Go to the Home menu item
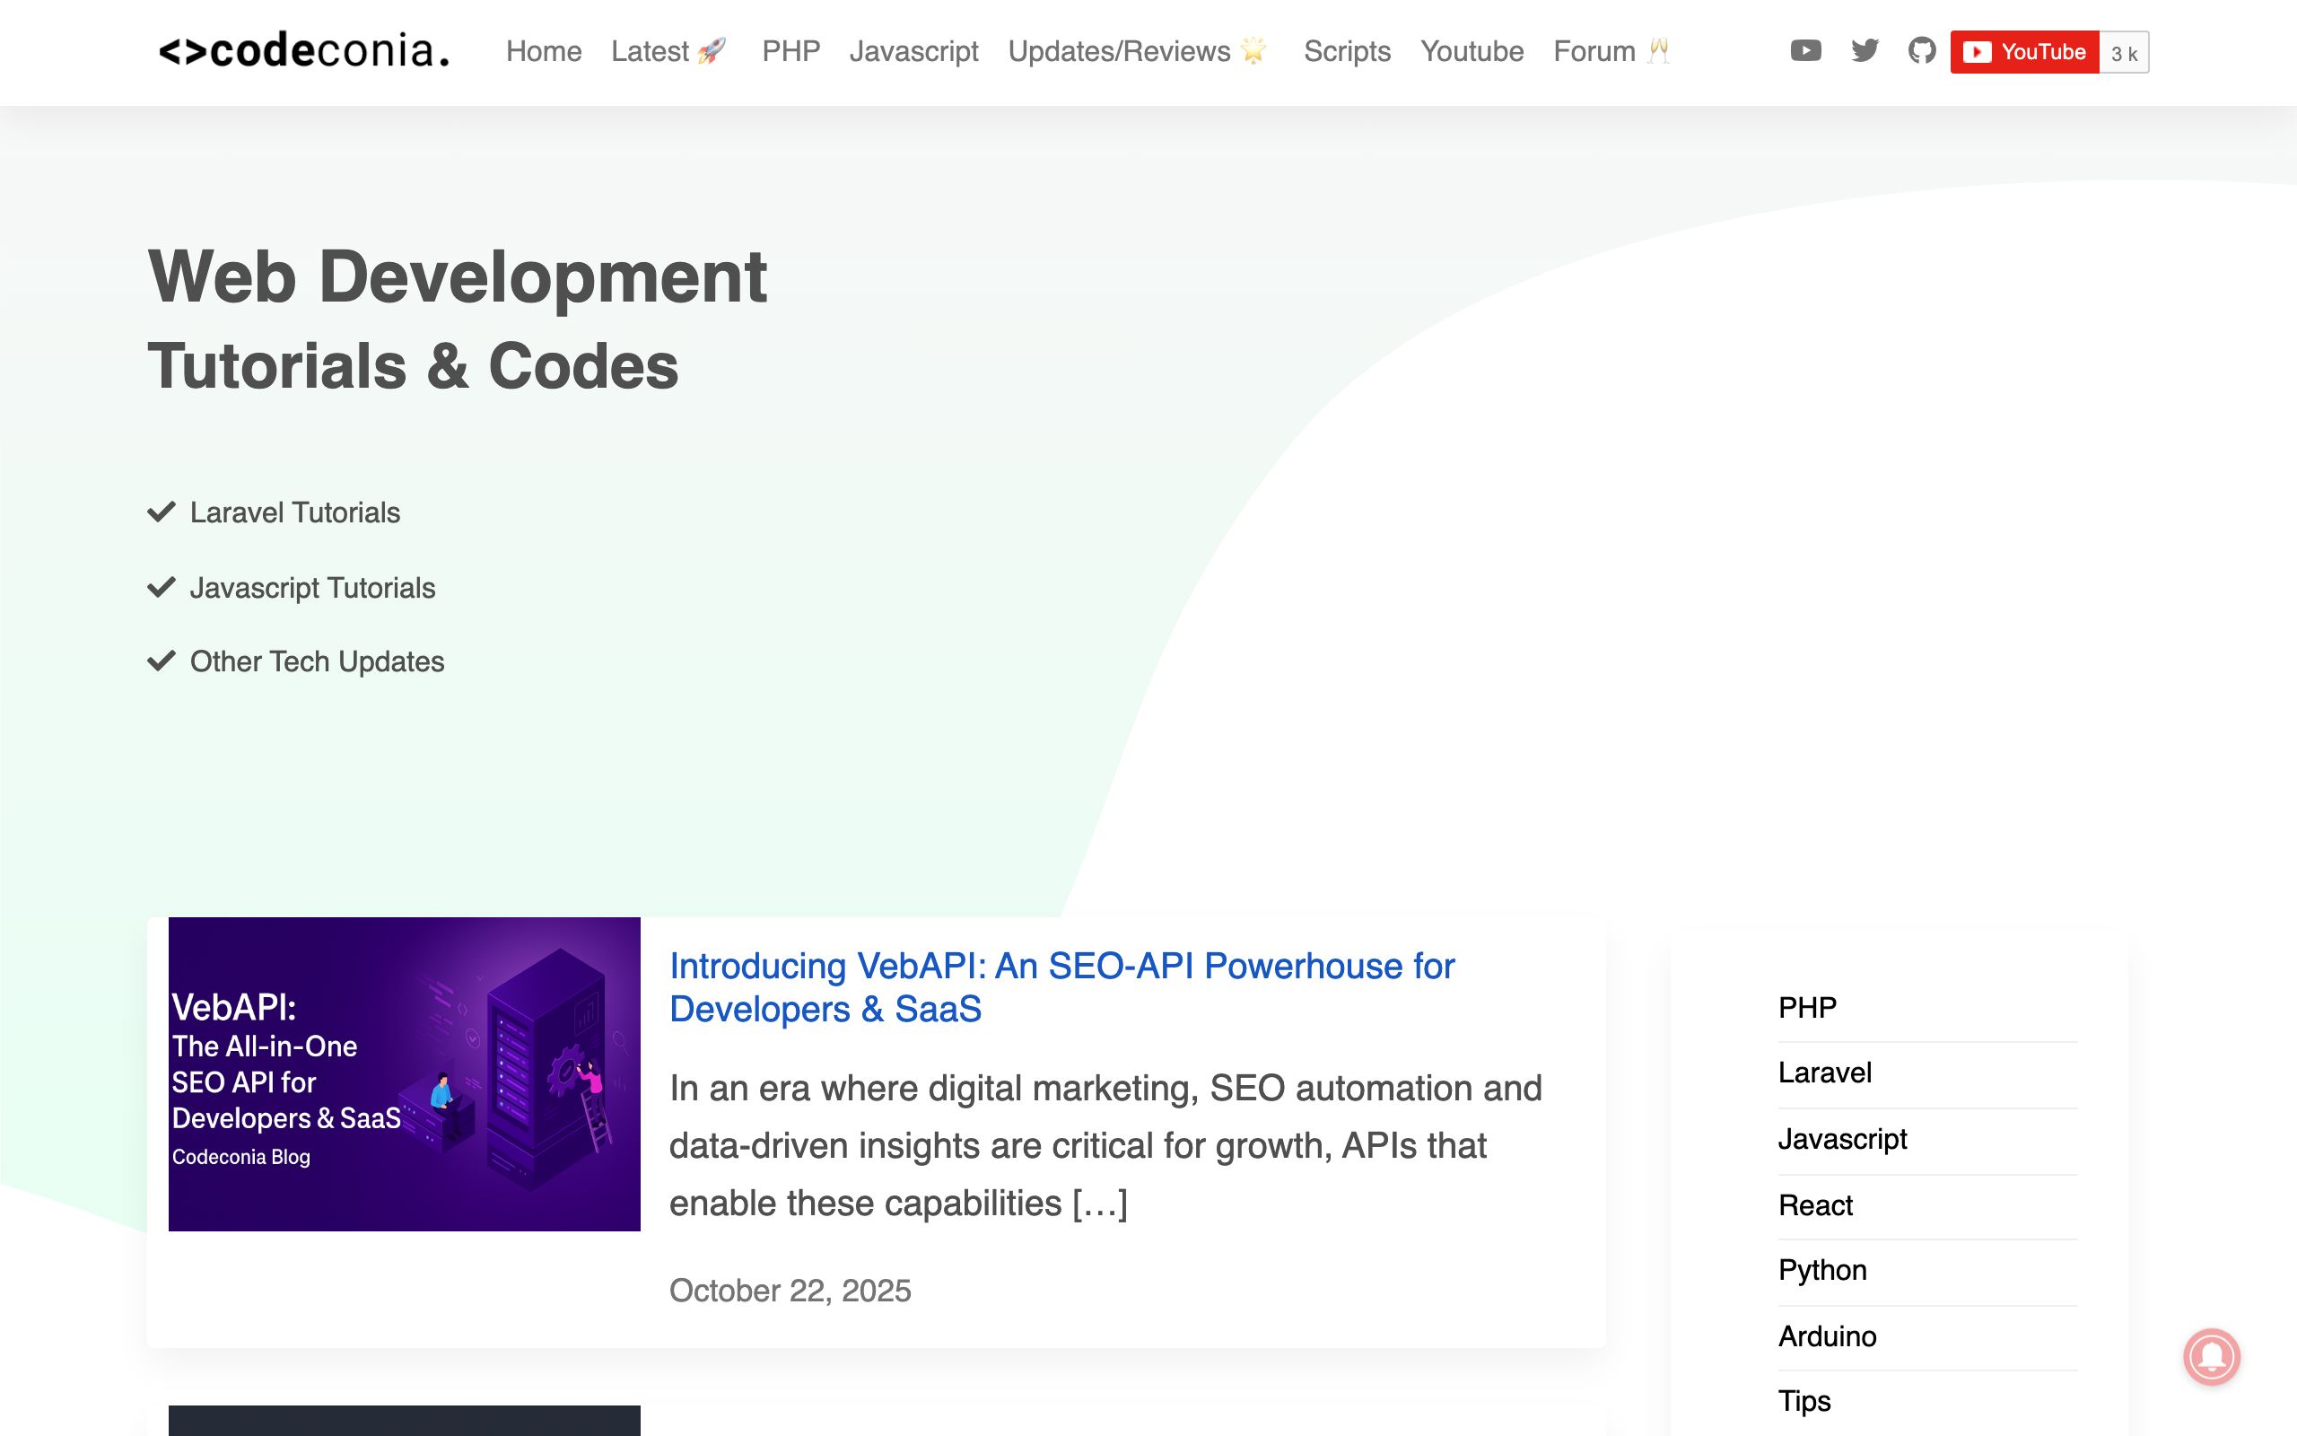Image resolution: width=2297 pixels, height=1436 pixels. [544, 51]
